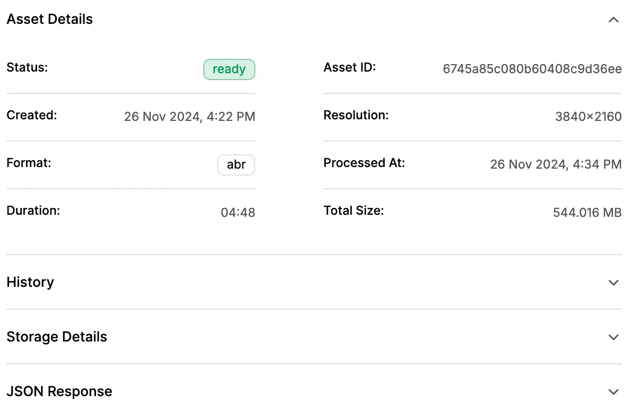Click the 544.016 MB total size
Viewport: 638px width, 420px height.
tap(588, 213)
